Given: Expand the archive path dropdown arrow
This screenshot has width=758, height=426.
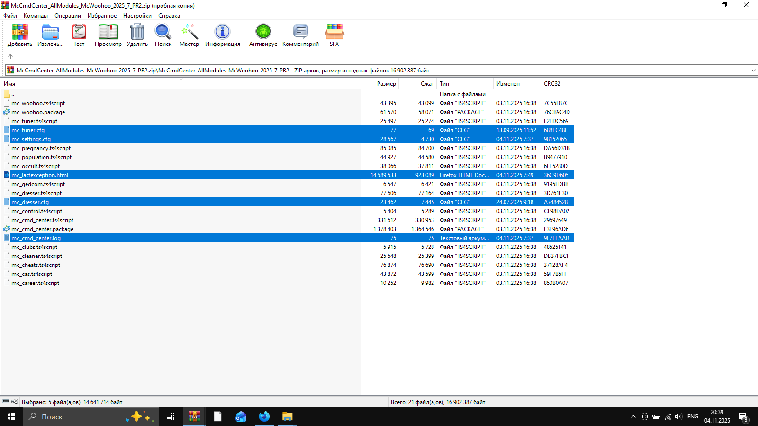Looking at the screenshot, I should [753, 71].
